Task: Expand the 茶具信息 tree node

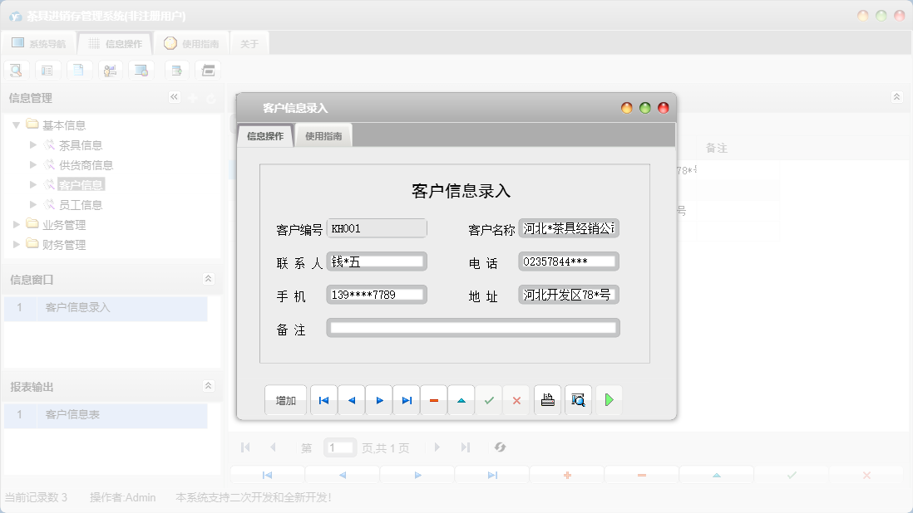Action: tap(32, 144)
